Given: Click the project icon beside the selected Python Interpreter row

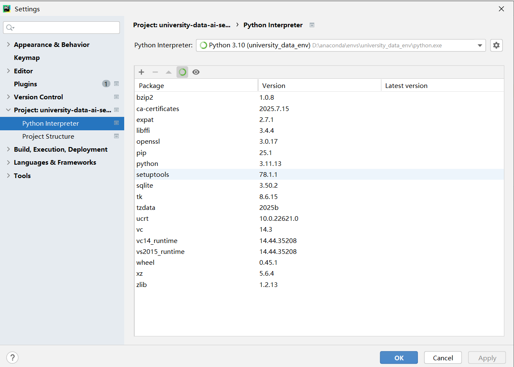Looking at the screenshot, I should click(x=116, y=123).
